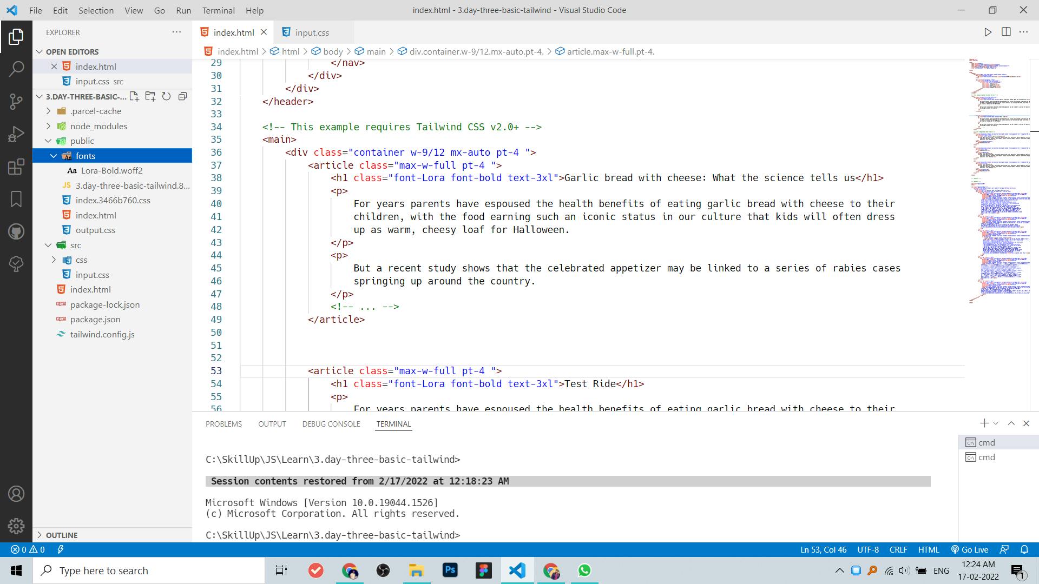Click New Folder icon in explorer header
1039x584 pixels.
[150, 96]
